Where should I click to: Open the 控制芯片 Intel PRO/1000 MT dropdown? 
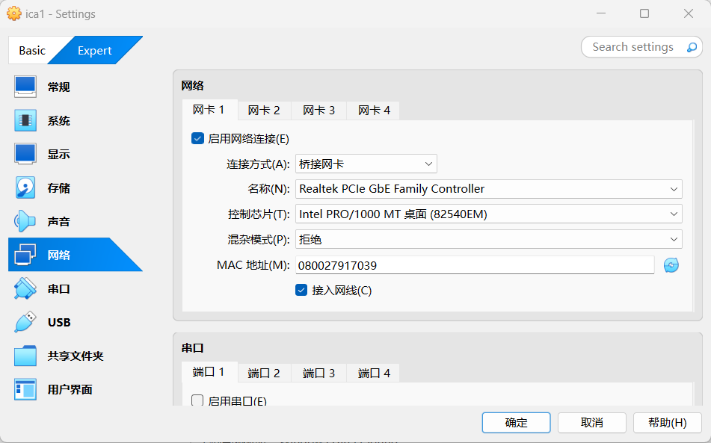[489, 214]
